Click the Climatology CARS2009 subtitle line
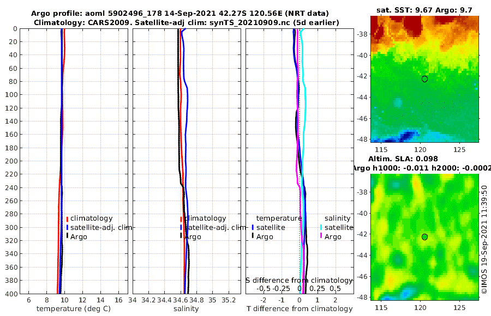 pos(187,22)
